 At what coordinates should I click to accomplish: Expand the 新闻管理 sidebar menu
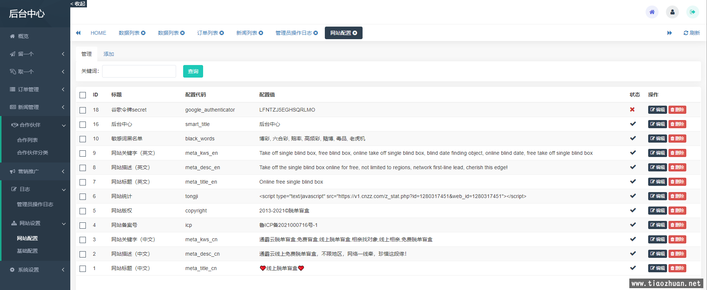click(x=35, y=107)
